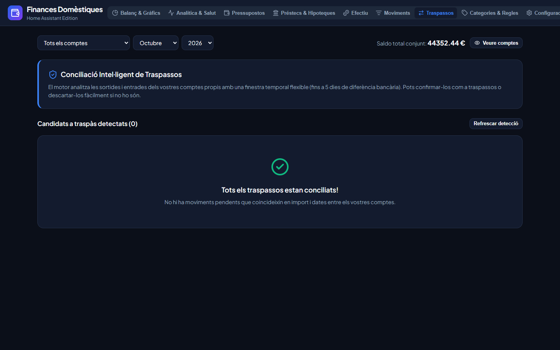Open the Analítica & Salut tab label
This screenshot has width=560, height=350.
(196, 13)
